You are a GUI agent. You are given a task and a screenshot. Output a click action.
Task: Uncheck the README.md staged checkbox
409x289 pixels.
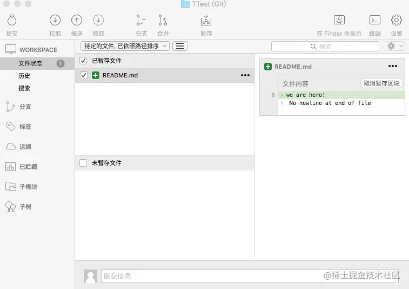(83, 75)
